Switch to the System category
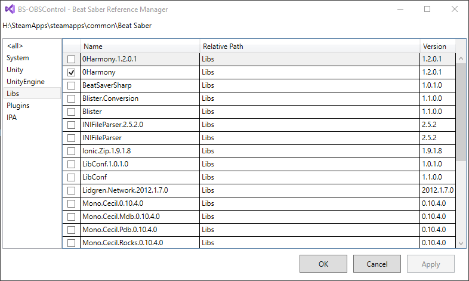 coord(32,58)
